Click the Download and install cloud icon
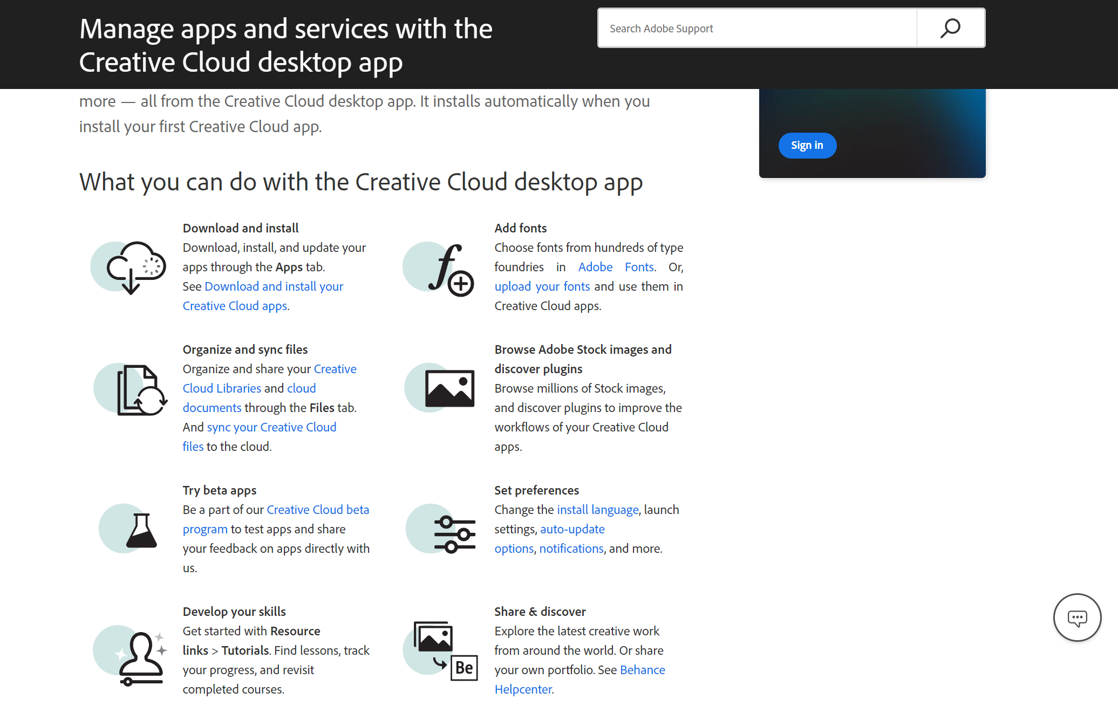Image resolution: width=1118 pixels, height=713 pixels. pyautogui.click(x=128, y=267)
